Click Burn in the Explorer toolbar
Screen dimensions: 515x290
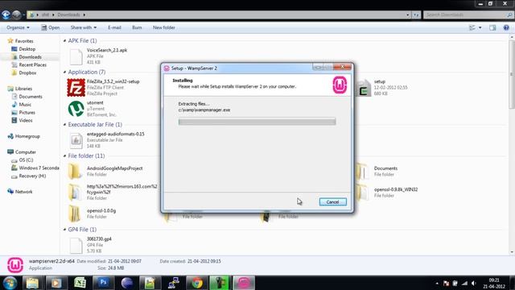click(x=137, y=27)
